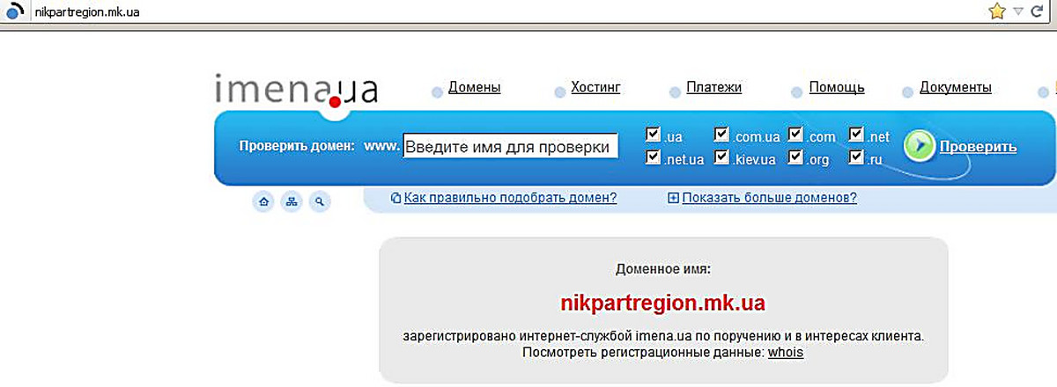The image size is (1057, 387).
Task: Toggle the .com.ua checkbox
Action: tap(722, 135)
